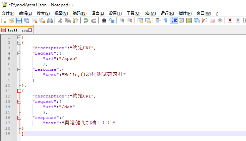Collapse fold at line 1 bracket
Viewport: 246px width, 141px height.
pos(19,38)
